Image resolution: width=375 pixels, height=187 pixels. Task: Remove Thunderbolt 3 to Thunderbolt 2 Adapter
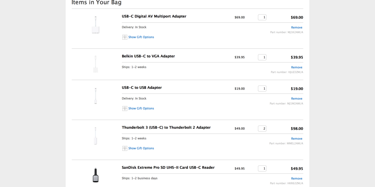296,139
